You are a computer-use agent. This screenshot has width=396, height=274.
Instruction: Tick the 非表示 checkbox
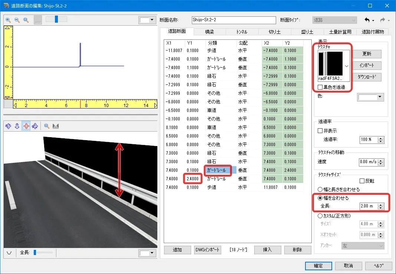320,131
